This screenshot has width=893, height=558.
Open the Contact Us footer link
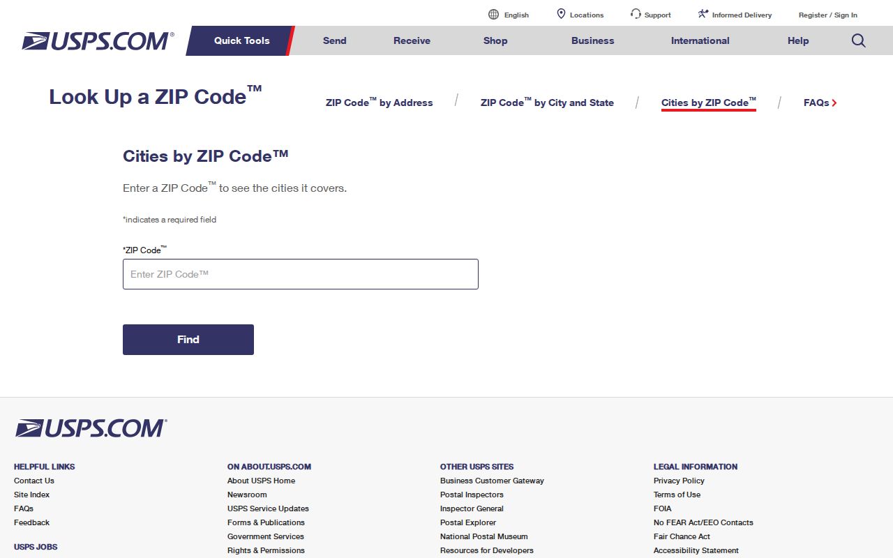click(x=34, y=481)
